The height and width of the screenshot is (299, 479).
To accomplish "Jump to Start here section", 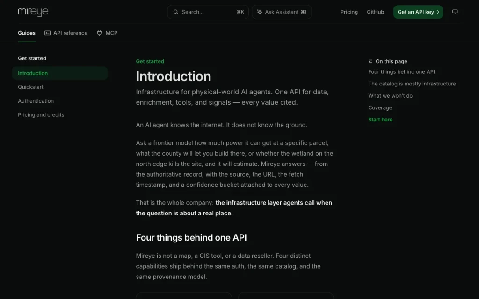I will [x=380, y=120].
